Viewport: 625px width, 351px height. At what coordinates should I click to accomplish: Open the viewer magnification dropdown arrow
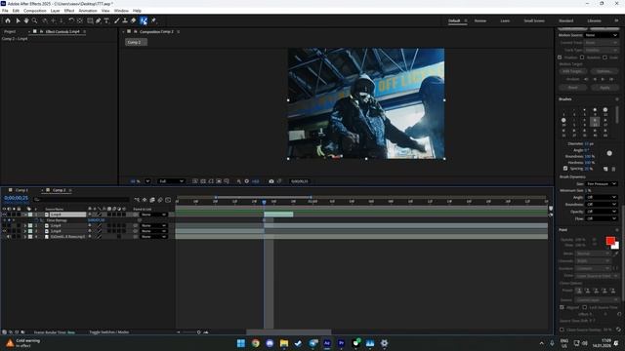147,181
